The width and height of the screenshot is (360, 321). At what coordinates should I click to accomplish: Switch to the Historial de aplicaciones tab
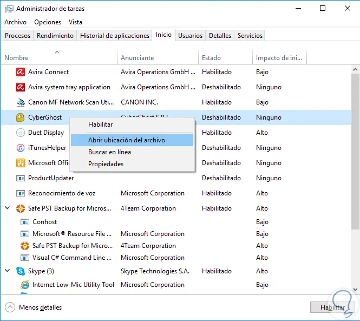pyautogui.click(x=115, y=36)
